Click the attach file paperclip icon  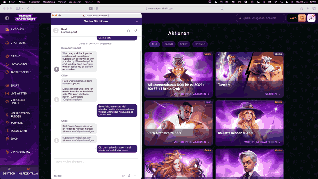click(129, 176)
